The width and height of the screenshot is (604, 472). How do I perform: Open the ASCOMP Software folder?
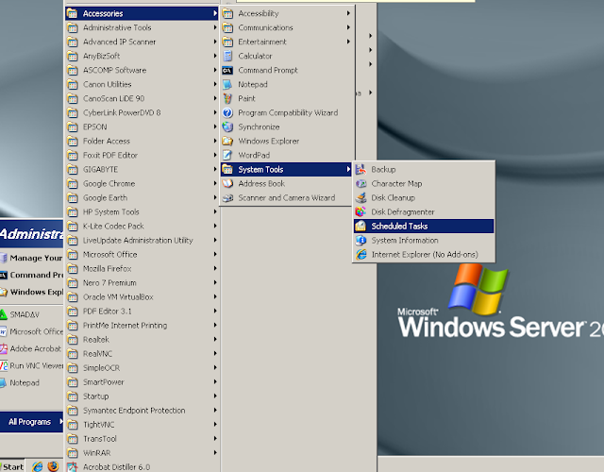(142, 70)
